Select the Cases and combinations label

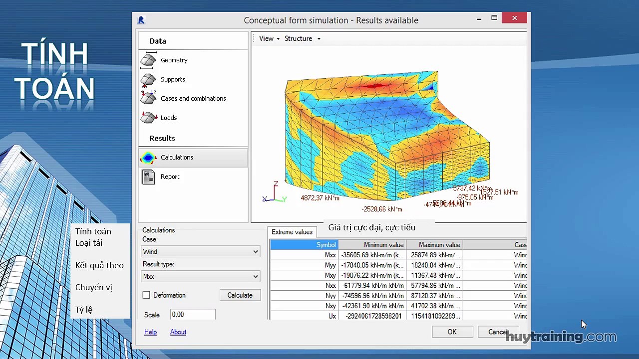[x=193, y=98]
